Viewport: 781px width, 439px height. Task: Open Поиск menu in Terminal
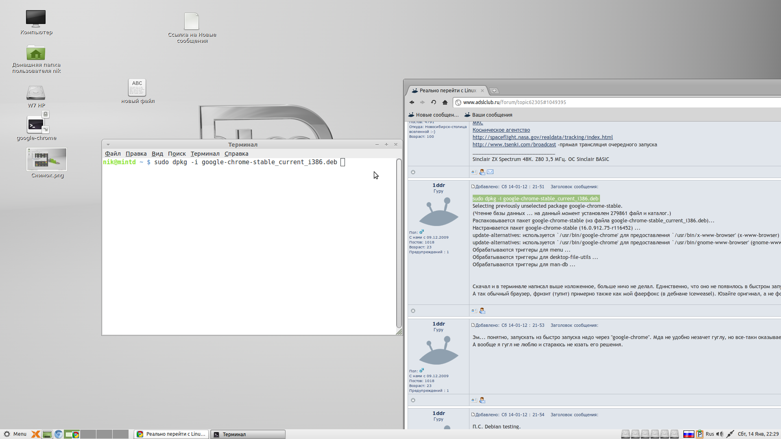[x=177, y=154]
